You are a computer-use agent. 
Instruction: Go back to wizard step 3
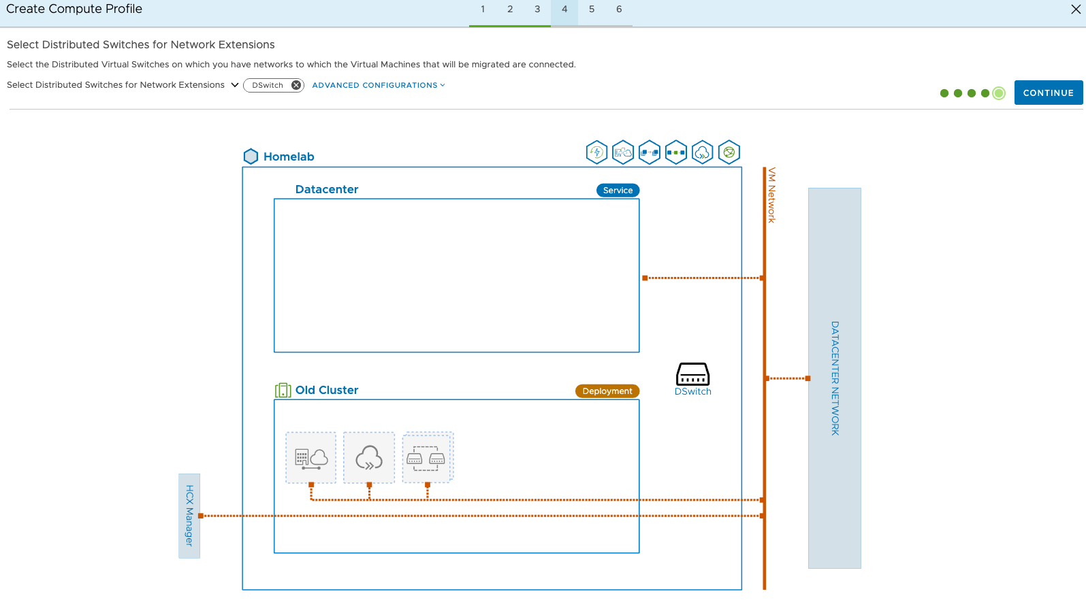(x=537, y=10)
